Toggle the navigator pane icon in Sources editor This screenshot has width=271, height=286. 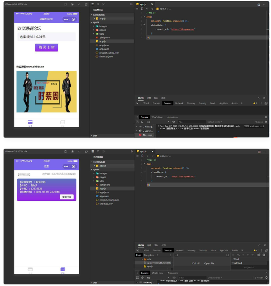pyautogui.click(x=176, y=255)
